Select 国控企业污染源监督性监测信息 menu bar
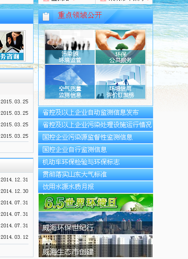This screenshot has height=259, width=188. (x=96, y=137)
